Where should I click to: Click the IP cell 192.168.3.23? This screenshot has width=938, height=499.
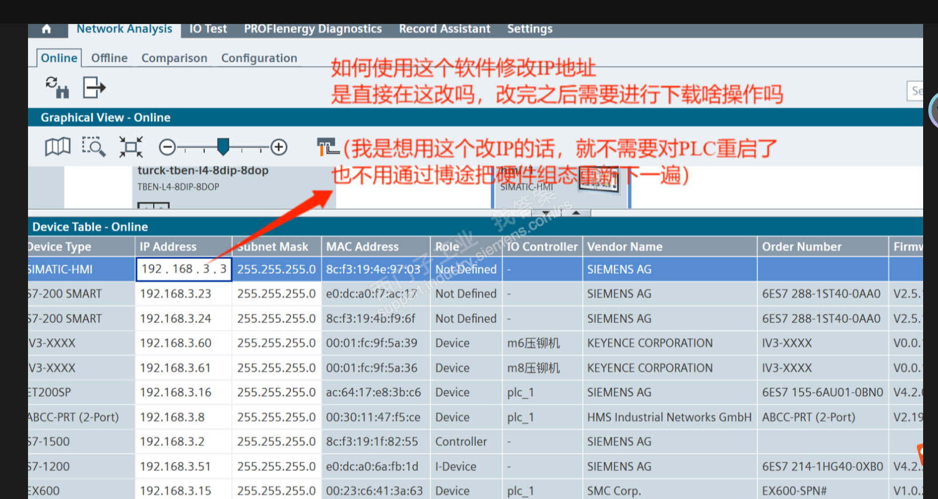(x=183, y=294)
